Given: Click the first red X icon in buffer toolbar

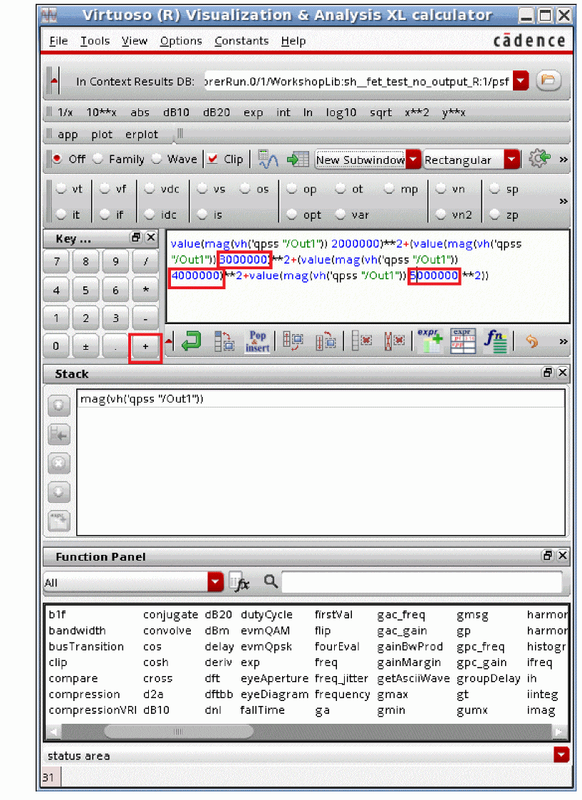Looking at the screenshot, I should click(361, 341).
